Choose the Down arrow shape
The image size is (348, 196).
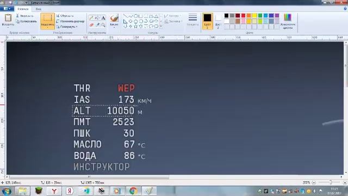click(x=126, y=26)
